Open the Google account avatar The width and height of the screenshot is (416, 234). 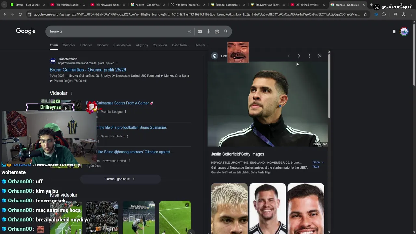[404, 32]
